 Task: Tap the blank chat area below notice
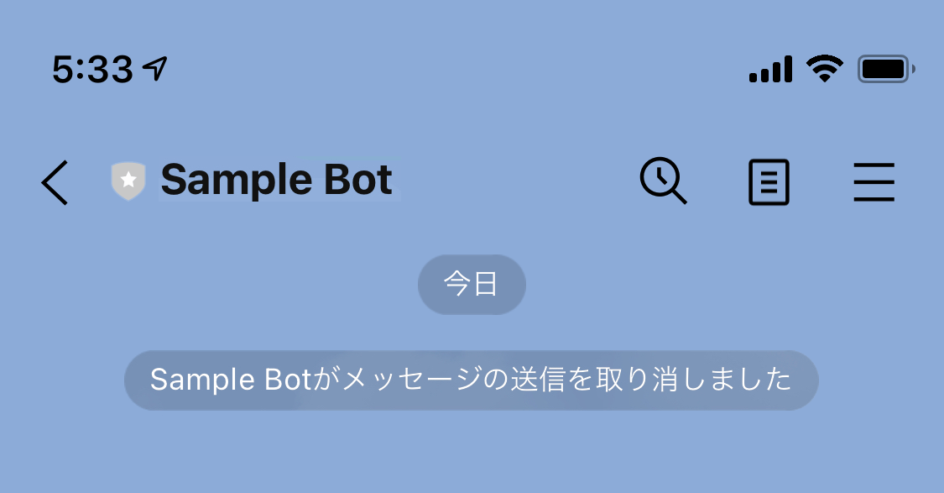(x=472, y=454)
